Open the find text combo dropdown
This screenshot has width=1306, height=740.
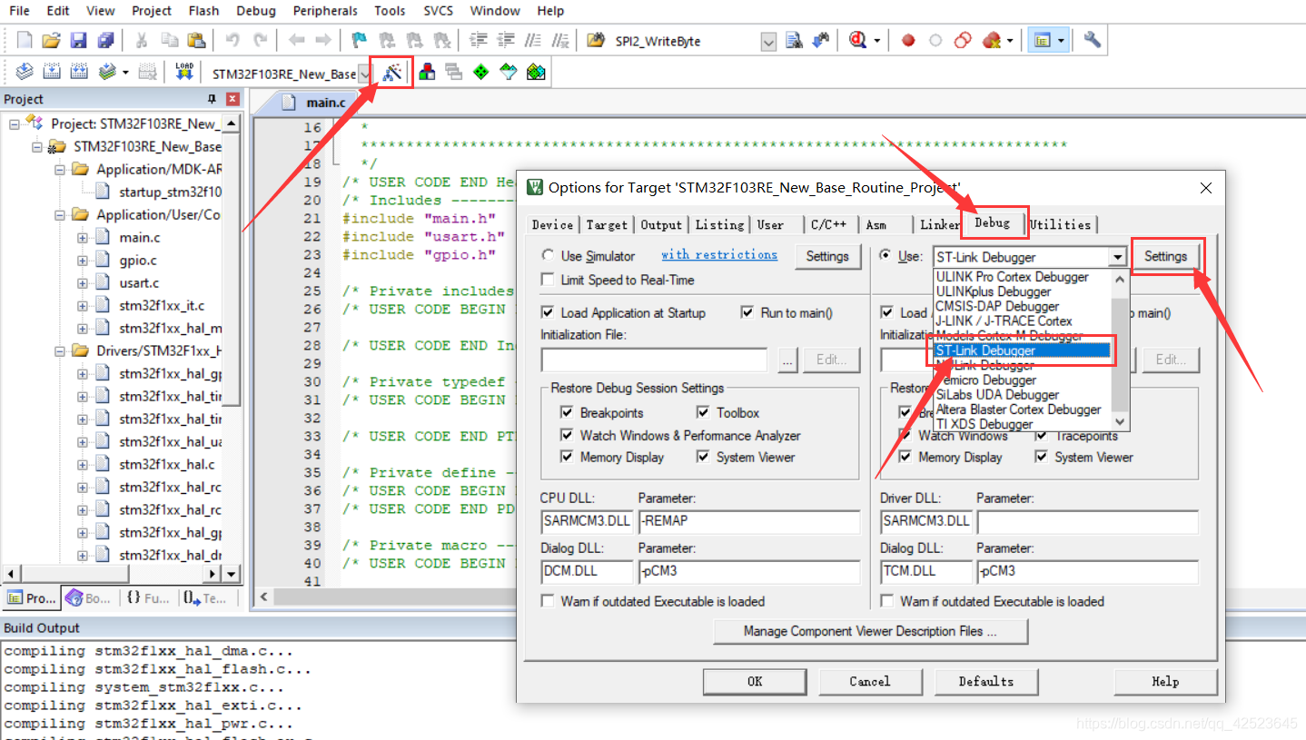click(x=768, y=42)
